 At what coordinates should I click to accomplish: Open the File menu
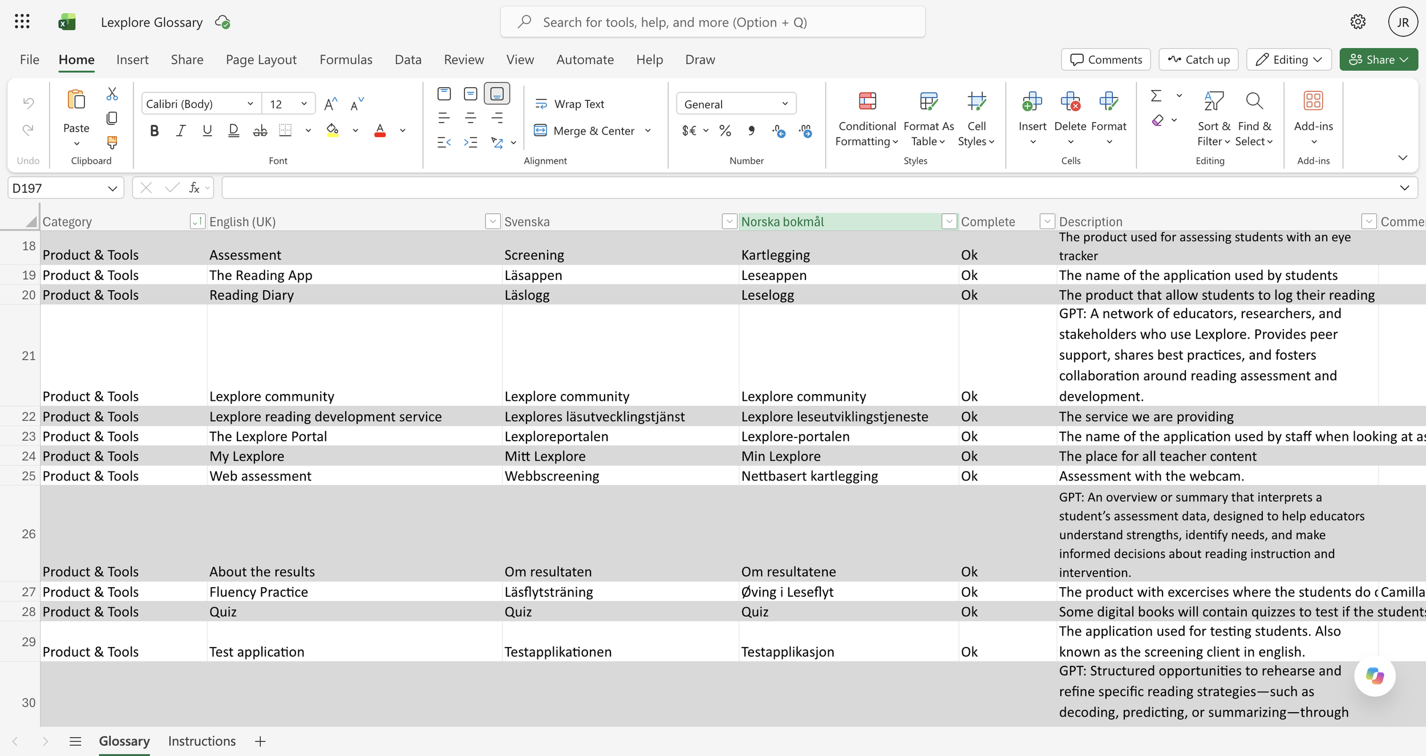pyautogui.click(x=30, y=59)
